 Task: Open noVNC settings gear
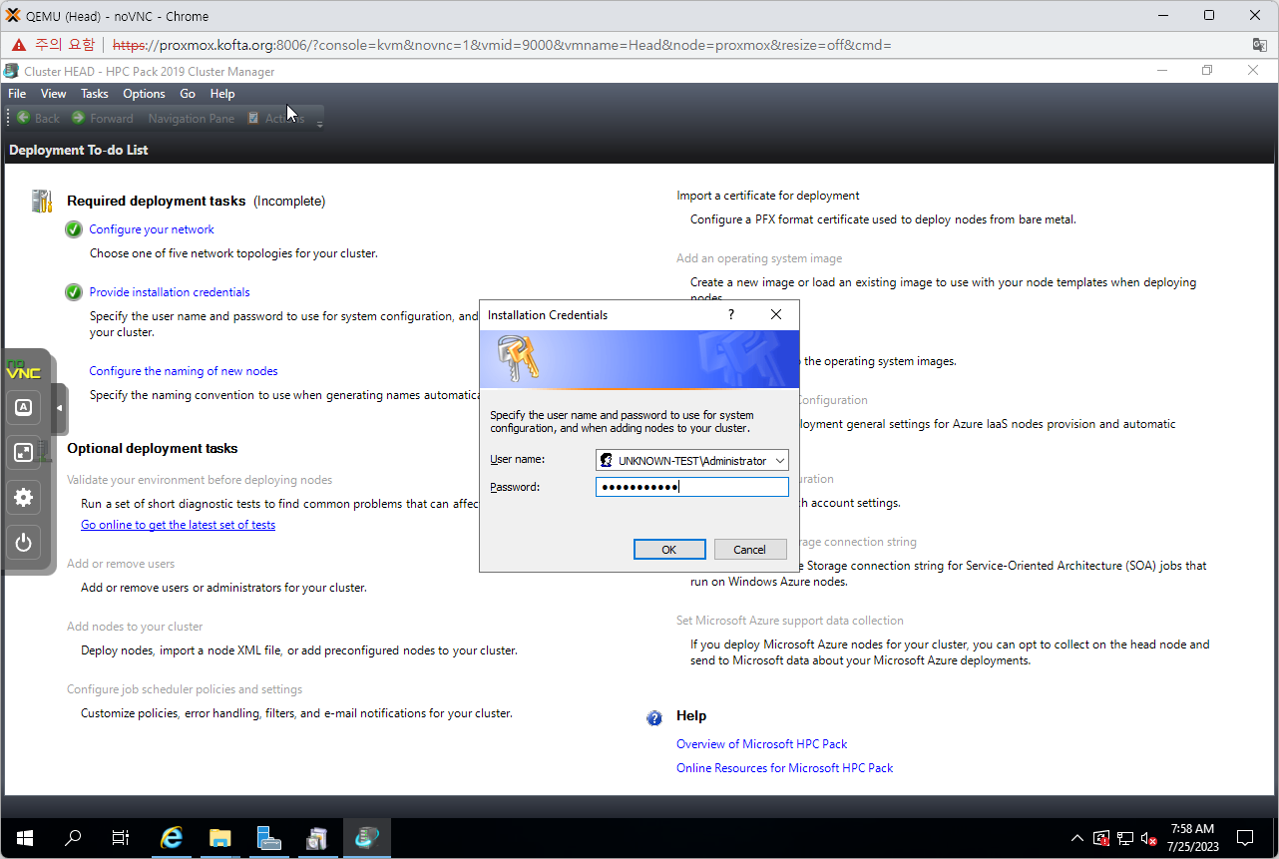click(24, 497)
